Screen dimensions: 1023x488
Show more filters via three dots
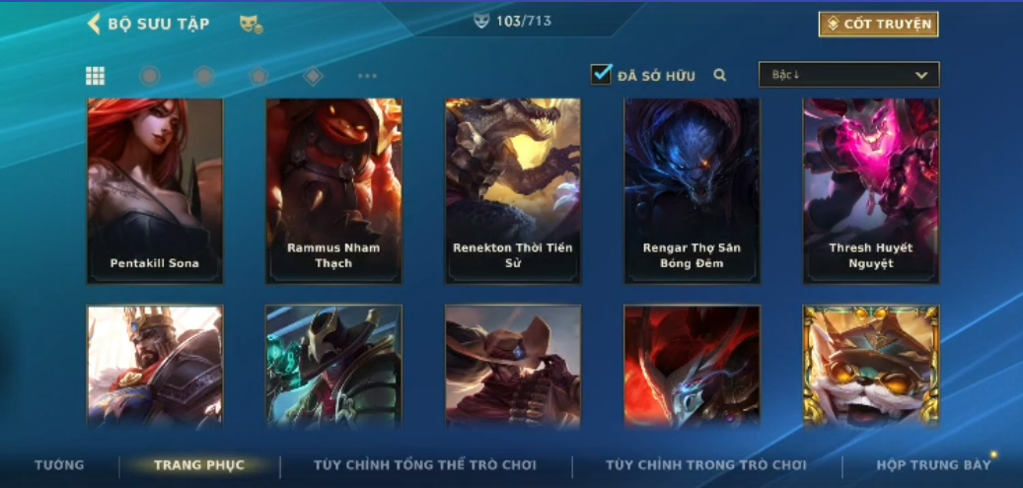pyautogui.click(x=367, y=76)
